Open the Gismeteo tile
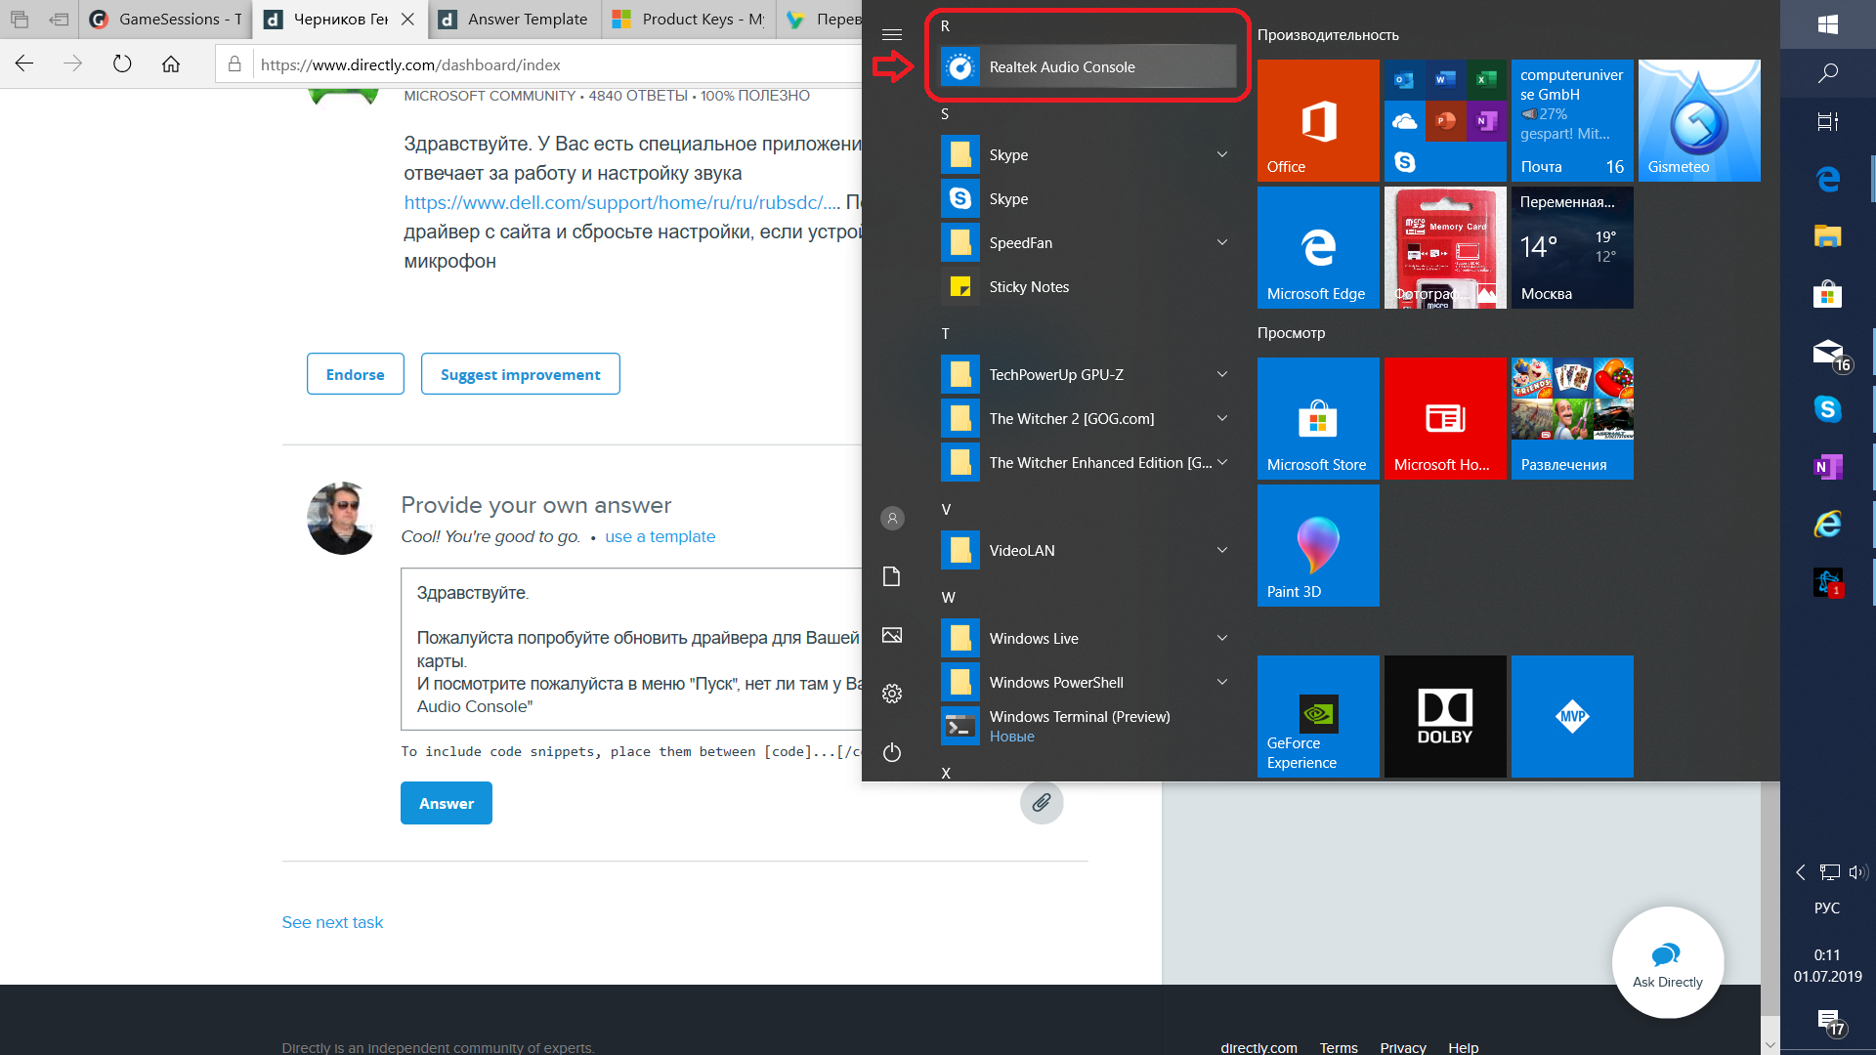Screen dimensions: 1876x1055 pyautogui.click(x=1699, y=120)
